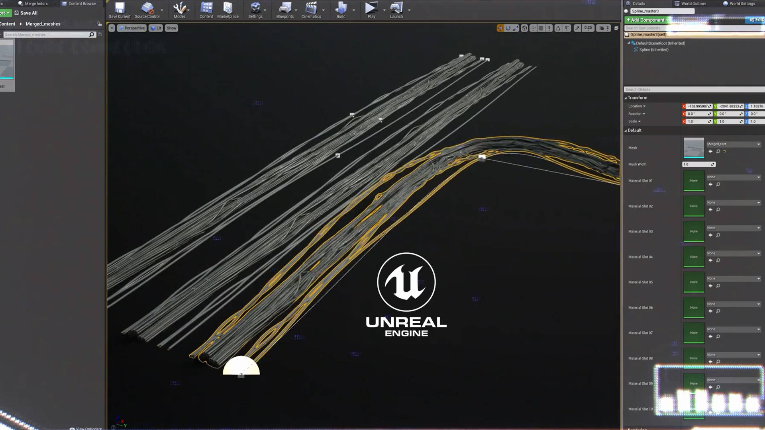This screenshot has height=430, width=765.
Task: Click the Material Slot 06 None swatch
Action: [694, 308]
